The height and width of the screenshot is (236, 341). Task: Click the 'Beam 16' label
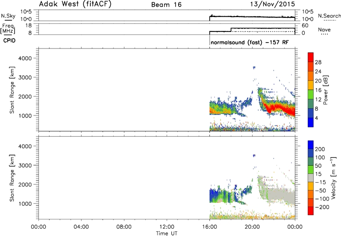[x=166, y=5]
